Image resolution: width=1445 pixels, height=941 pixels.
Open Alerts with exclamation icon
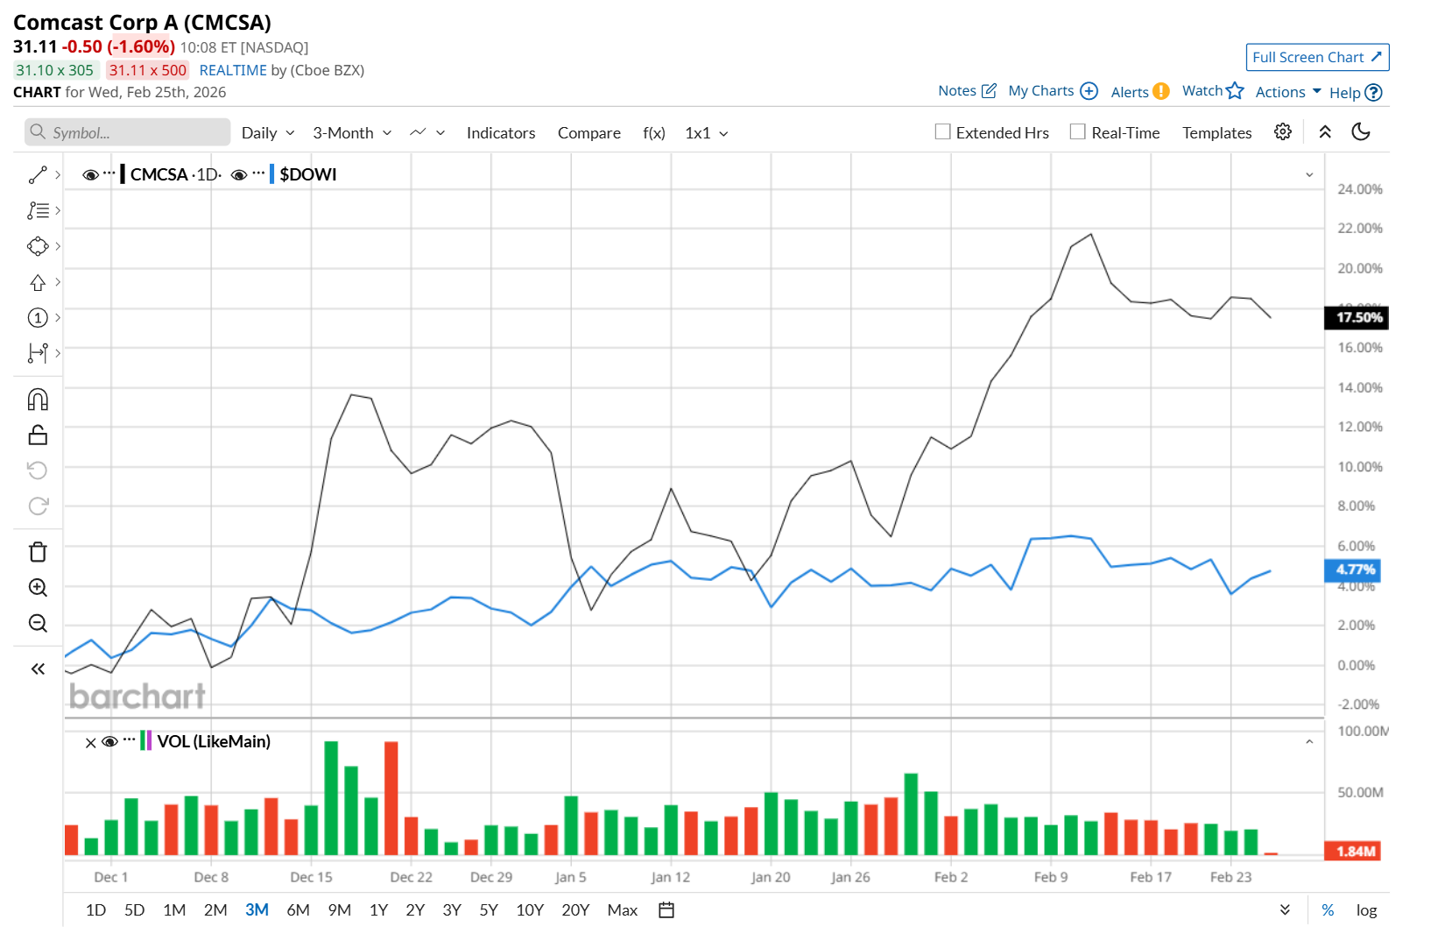(1161, 91)
